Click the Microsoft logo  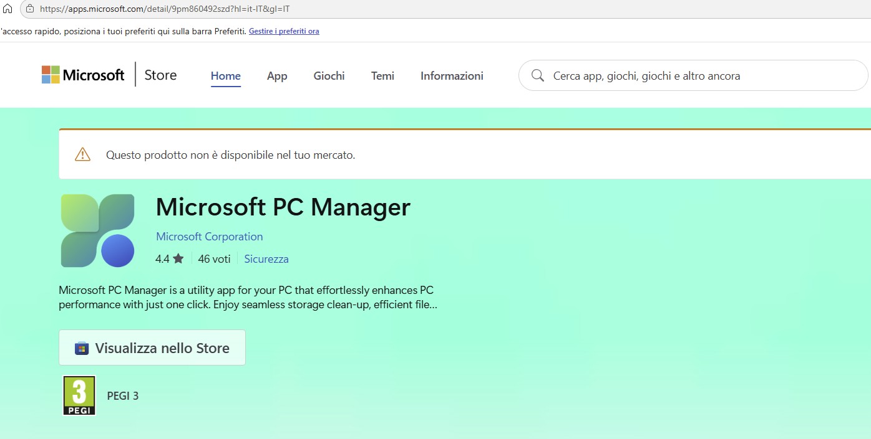coord(83,75)
